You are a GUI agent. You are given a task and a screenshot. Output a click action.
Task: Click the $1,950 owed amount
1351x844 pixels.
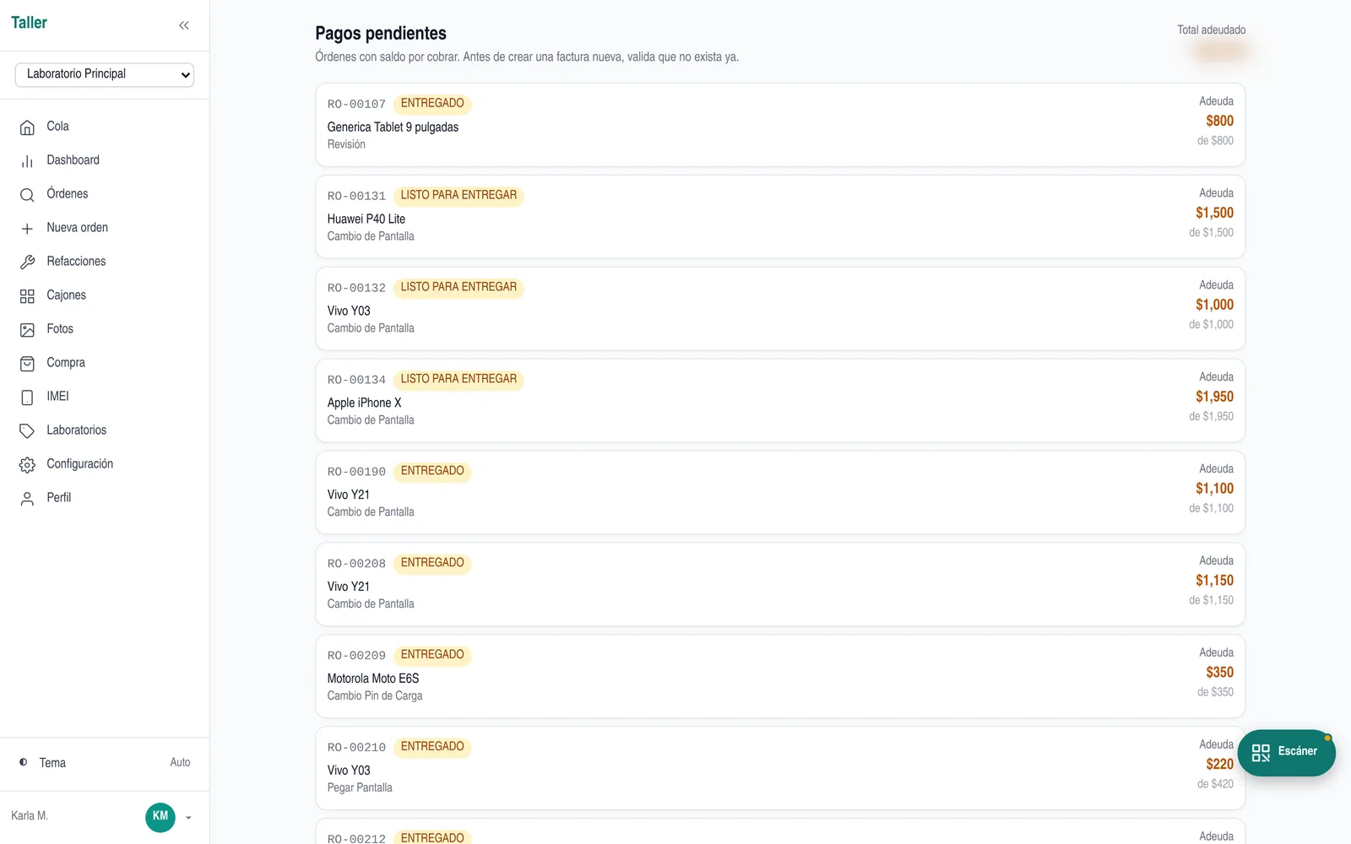(x=1214, y=397)
